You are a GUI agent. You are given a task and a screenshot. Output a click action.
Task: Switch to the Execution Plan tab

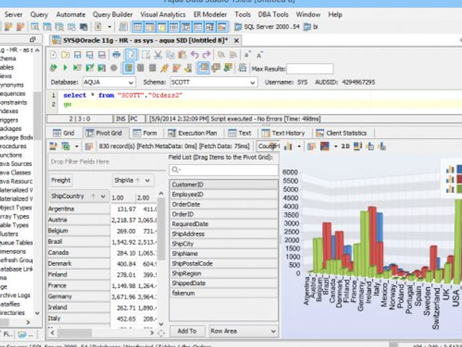pyautogui.click(x=193, y=133)
